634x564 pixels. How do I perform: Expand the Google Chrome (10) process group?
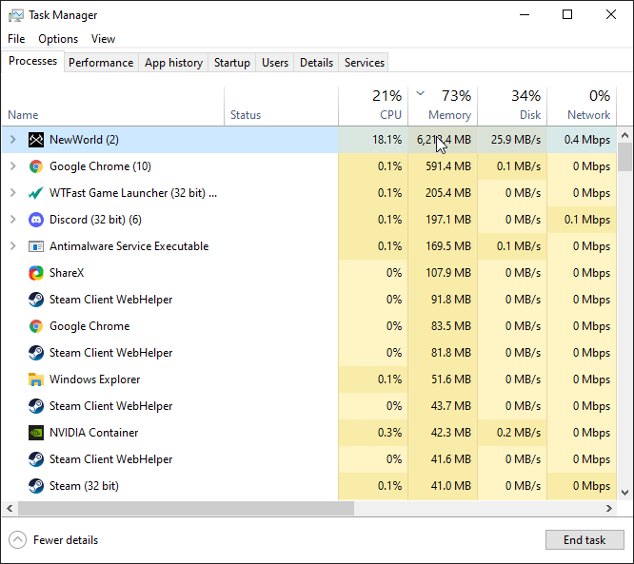click(13, 166)
